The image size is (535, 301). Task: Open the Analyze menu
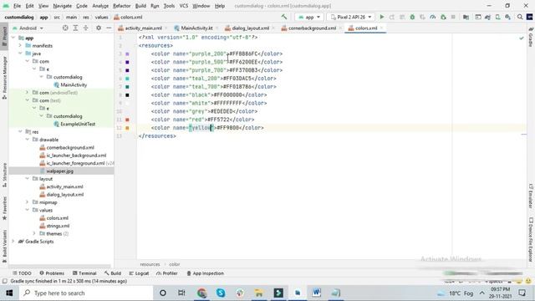(100, 6)
